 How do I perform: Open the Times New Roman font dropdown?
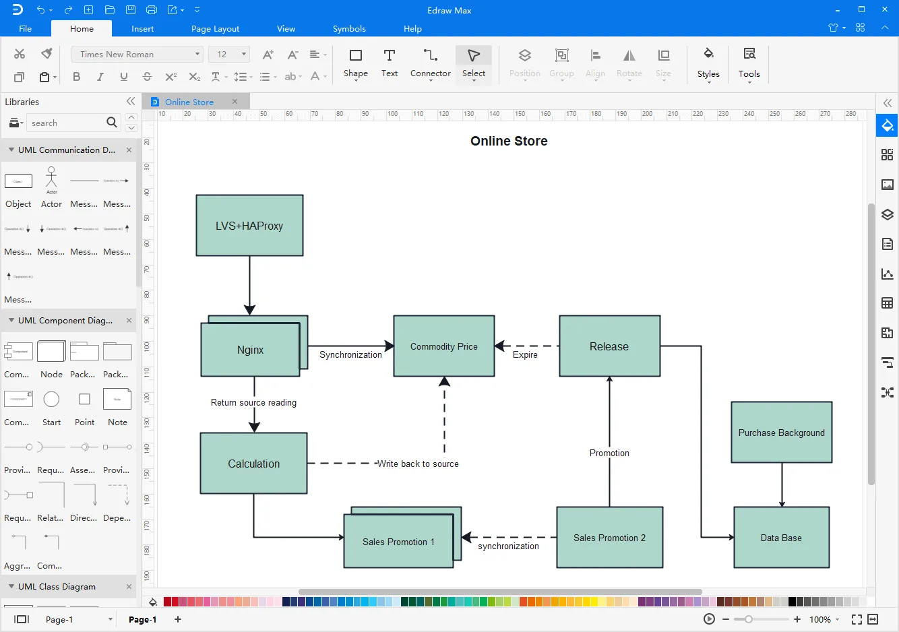click(137, 54)
